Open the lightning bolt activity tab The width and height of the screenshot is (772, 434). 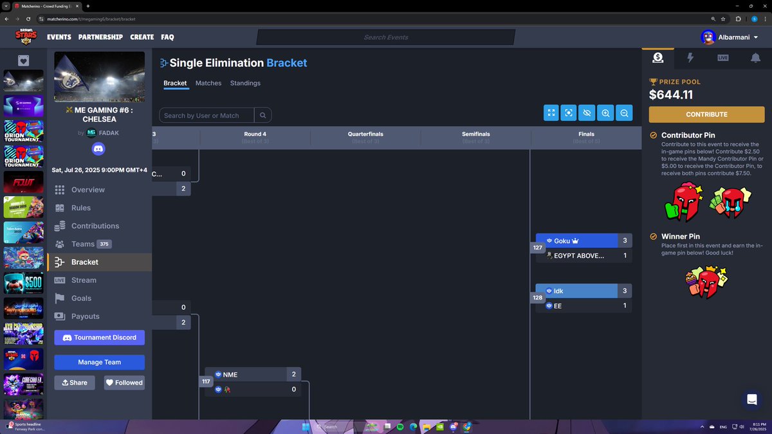[x=690, y=58]
